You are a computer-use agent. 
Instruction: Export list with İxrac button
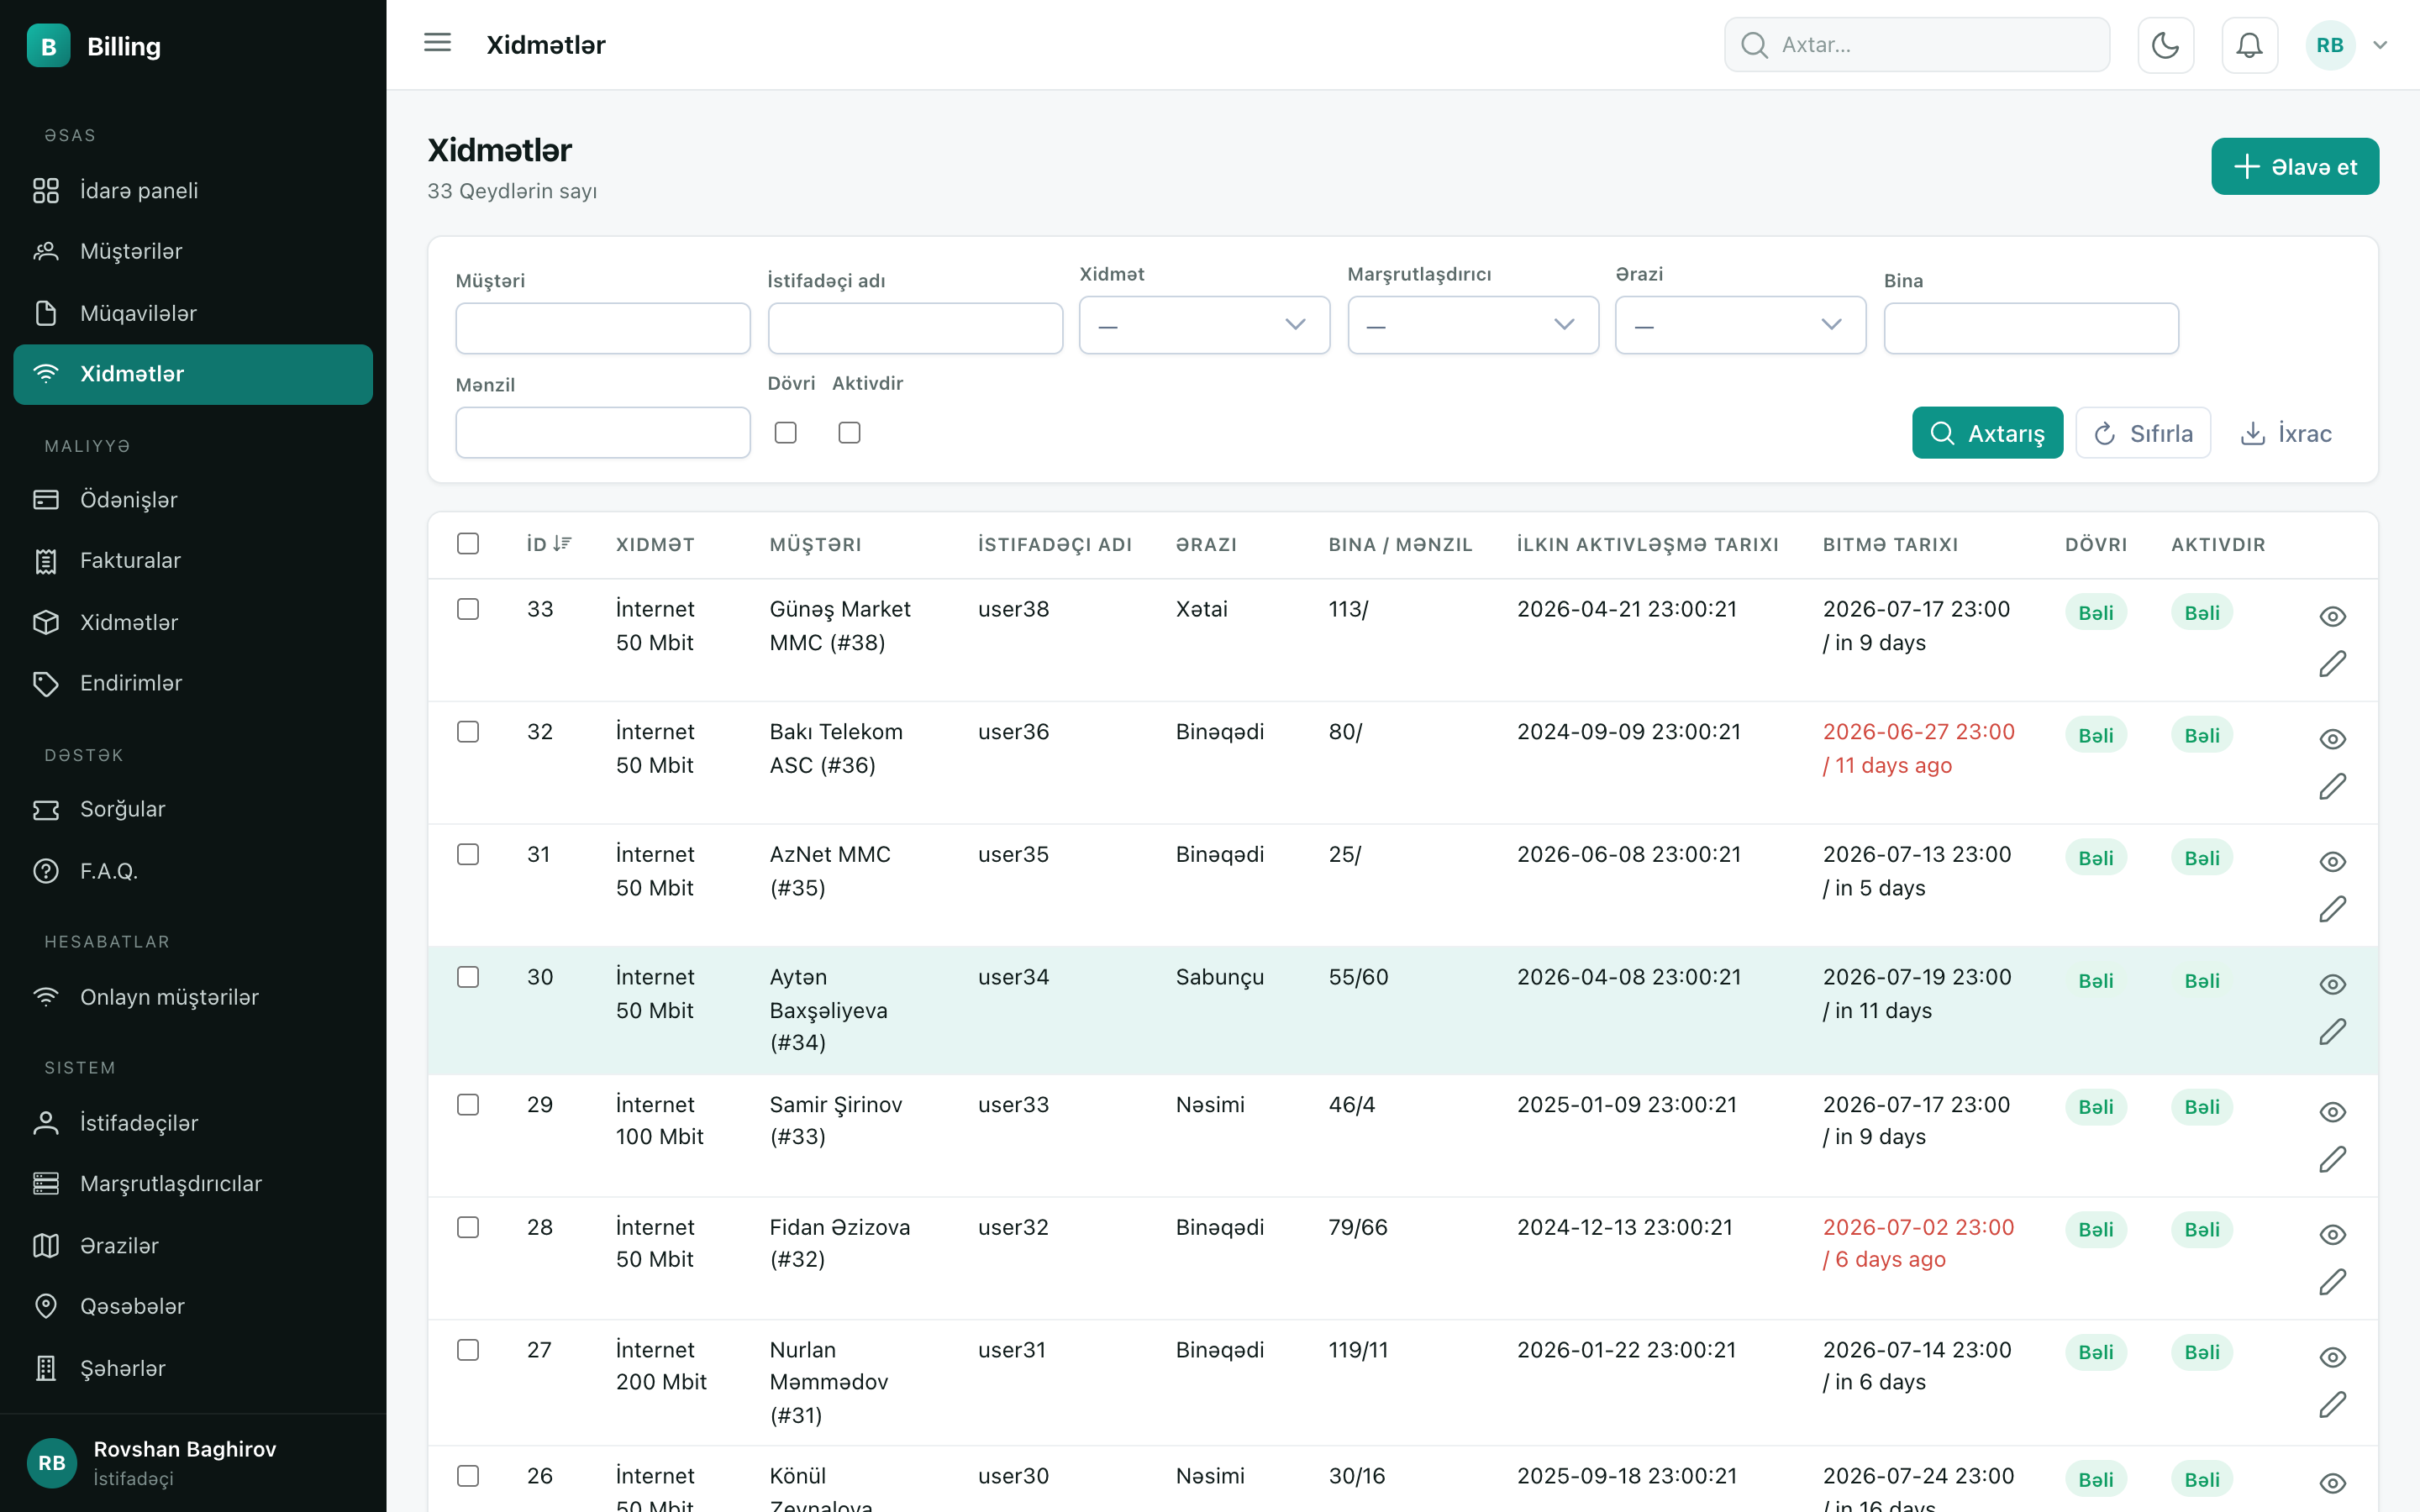click(2286, 433)
